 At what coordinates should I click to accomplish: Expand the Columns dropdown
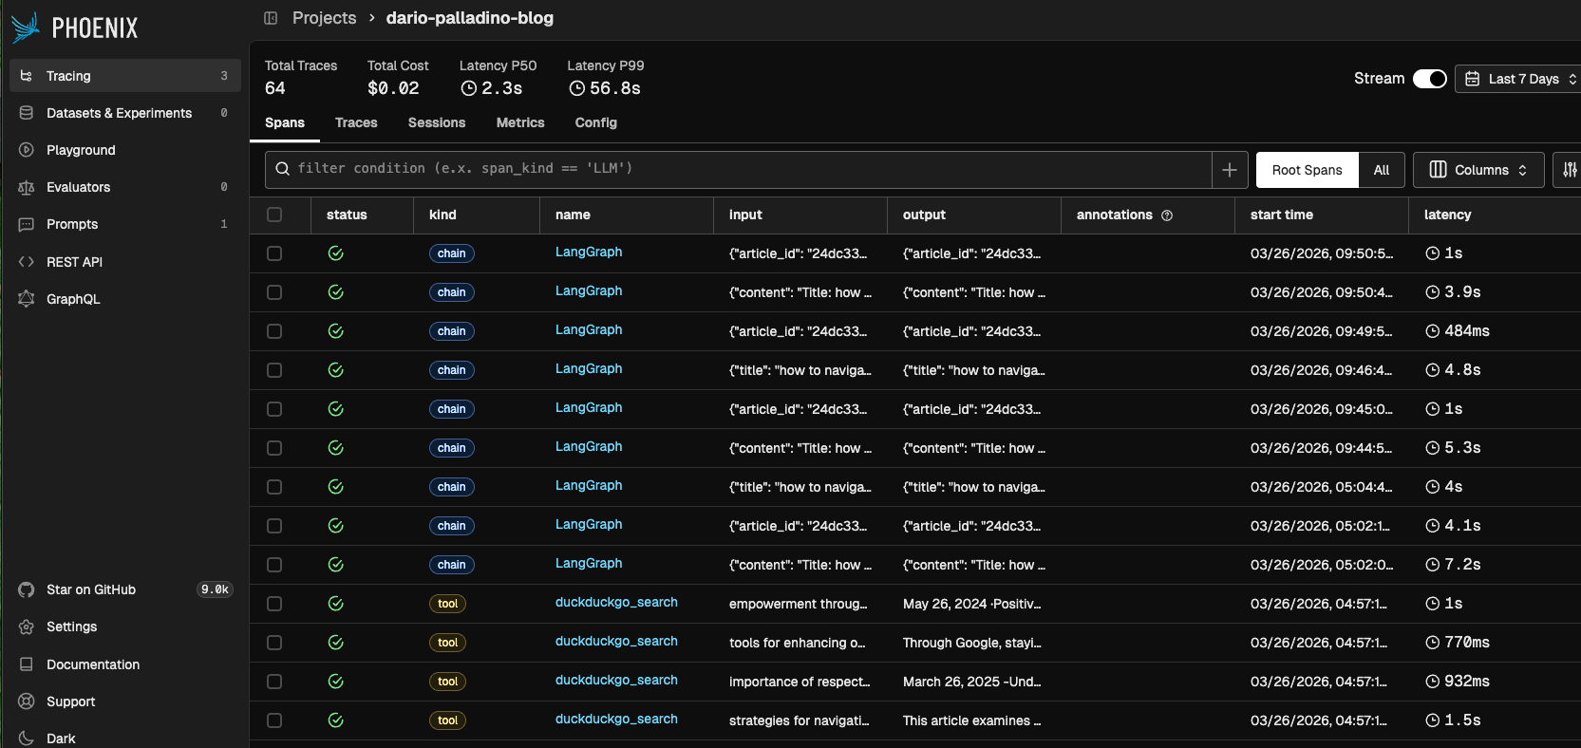click(1478, 170)
